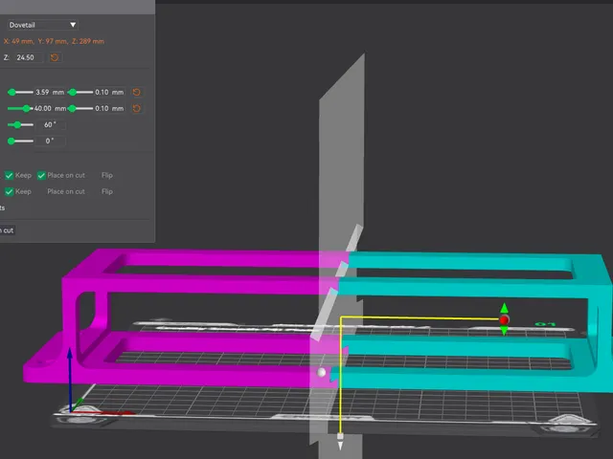Click the second row Flip button
Image resolution: width=613 pixels, height=459 pixels.
(107, 191)
